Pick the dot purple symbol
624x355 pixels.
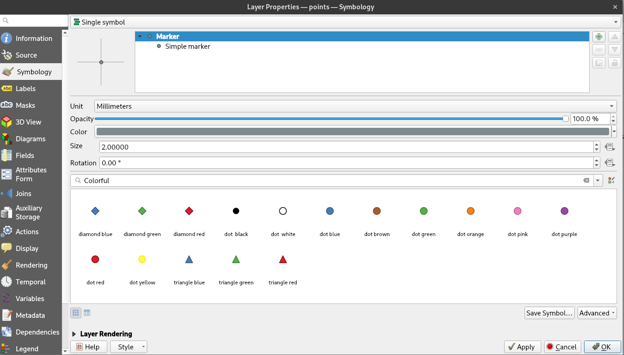click(x=564, y=211)
